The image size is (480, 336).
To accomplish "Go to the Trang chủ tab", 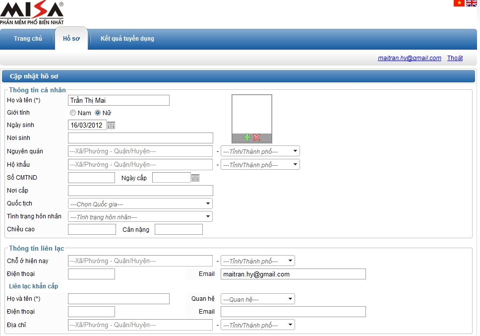I will (28, 39).
